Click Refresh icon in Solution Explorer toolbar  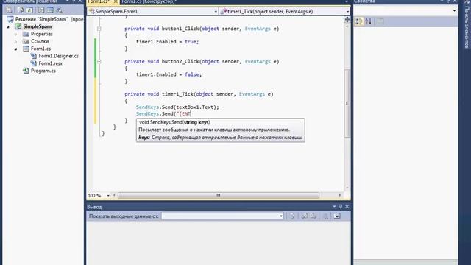pyautogui.click(x=29, y=10)
